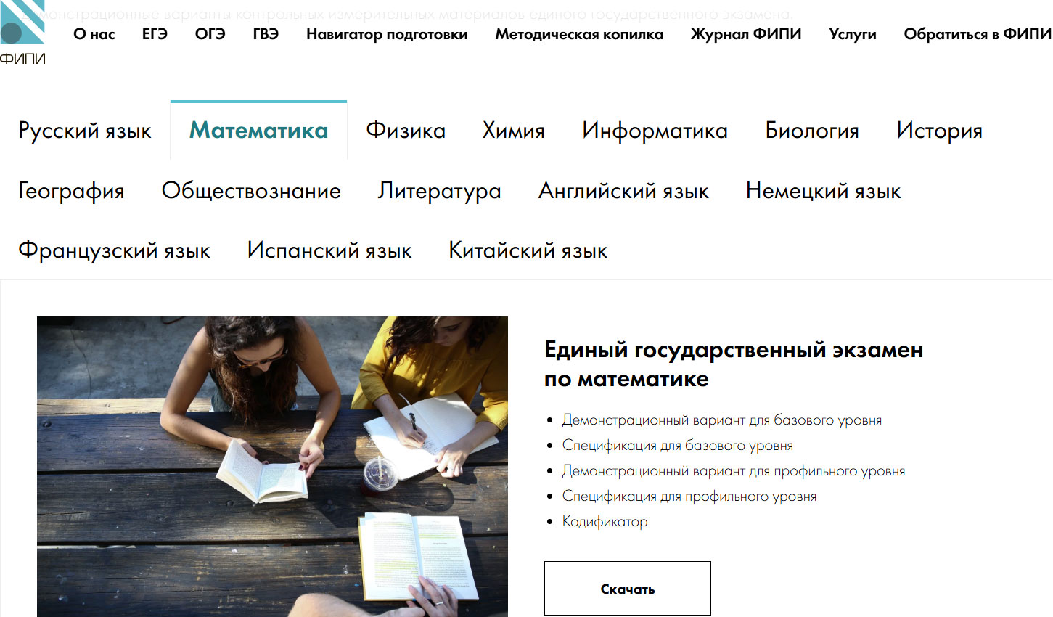Open the ГВЭ section
The height and width of the screenshot is (617, 1053).
tap(266, 34)
